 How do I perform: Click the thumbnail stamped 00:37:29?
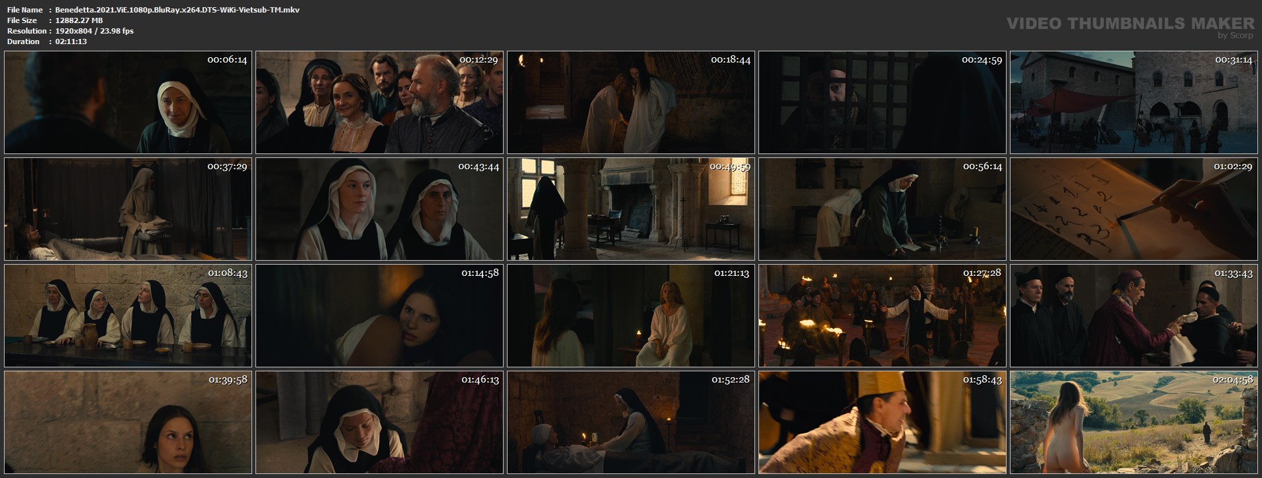128,209
